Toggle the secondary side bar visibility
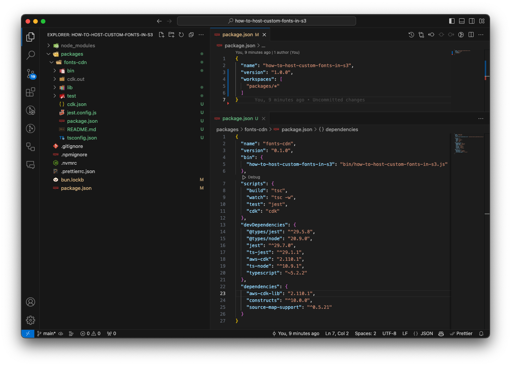Screen dimensions: 511x366 tap(472, 21)
